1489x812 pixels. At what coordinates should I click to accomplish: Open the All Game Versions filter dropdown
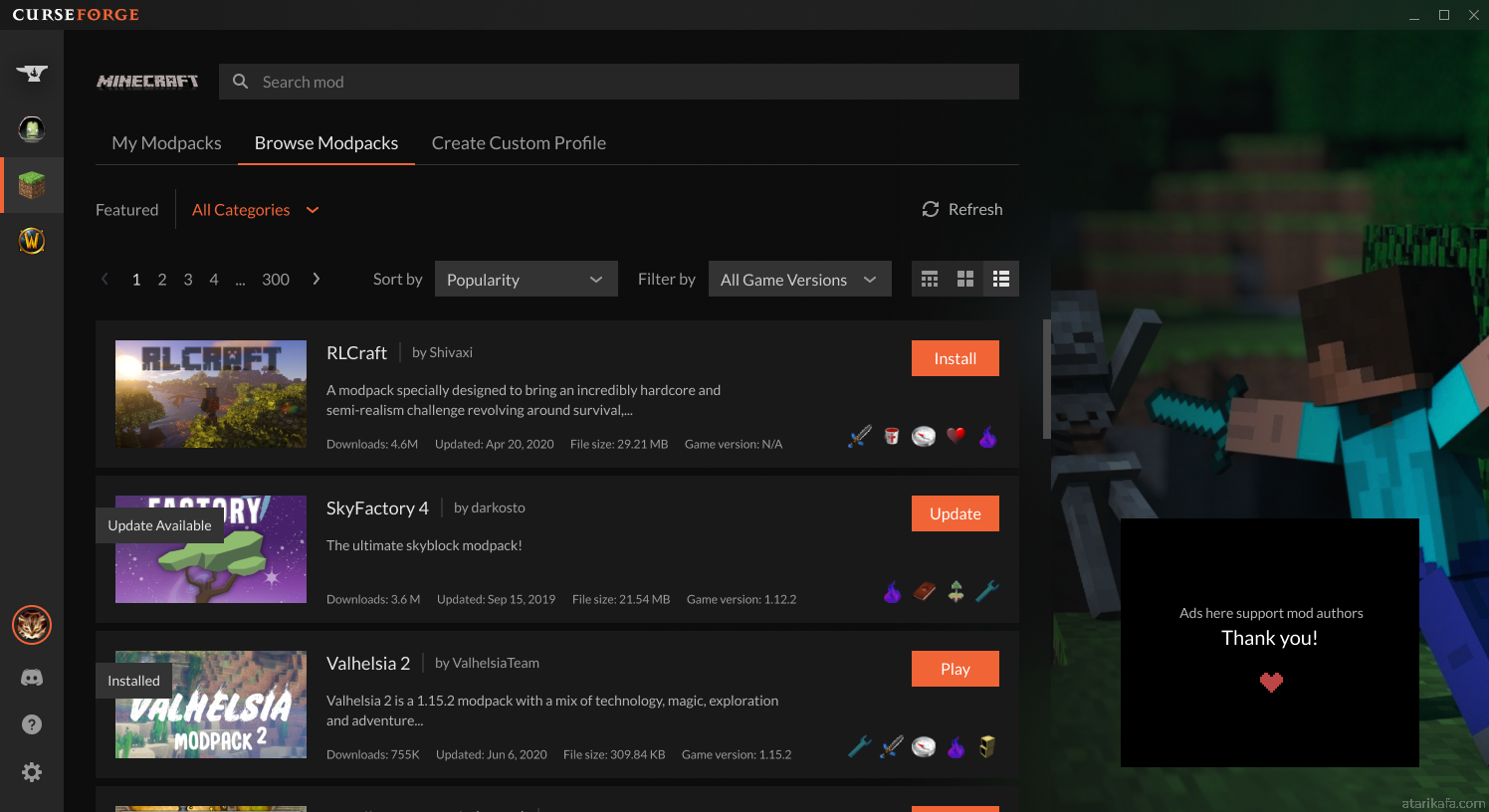tap(800, 279)
